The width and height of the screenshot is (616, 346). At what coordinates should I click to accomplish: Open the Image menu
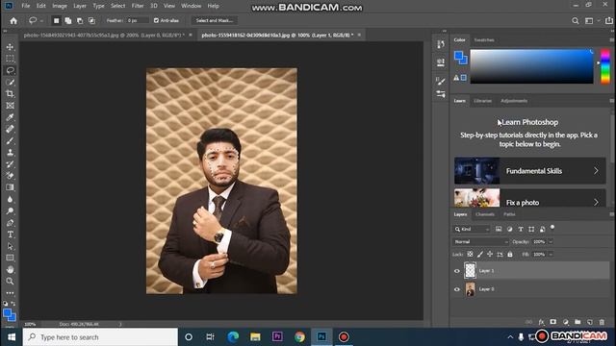pos(60,6)
